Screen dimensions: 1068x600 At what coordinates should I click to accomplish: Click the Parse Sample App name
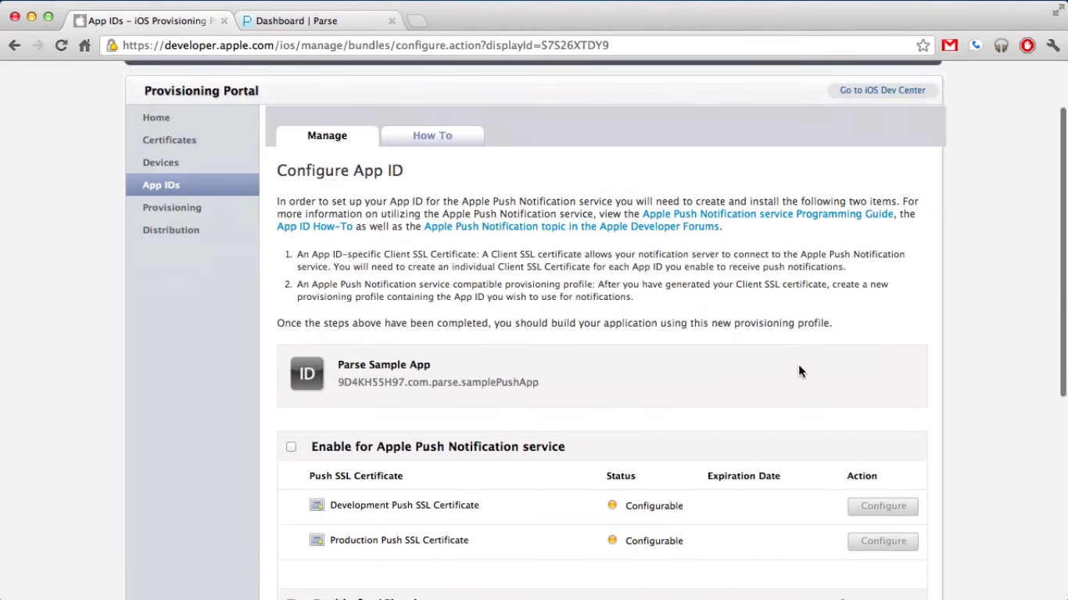[384, 365]
